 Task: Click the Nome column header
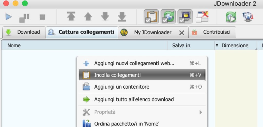point(14,46)
